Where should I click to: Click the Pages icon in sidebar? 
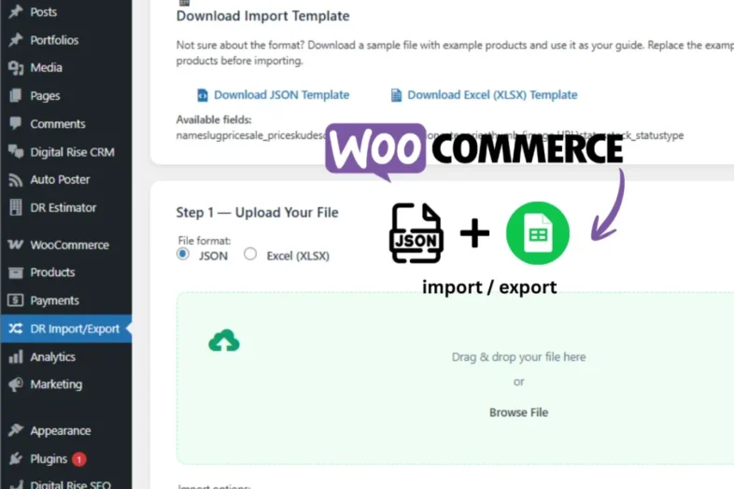tap(16, 95)
